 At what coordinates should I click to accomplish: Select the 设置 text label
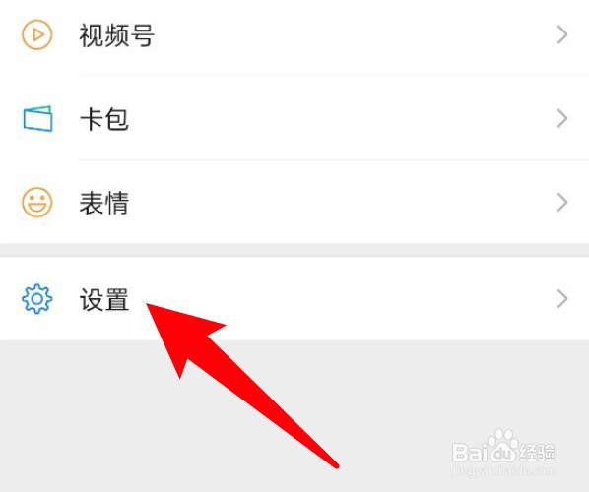point(104,299)
